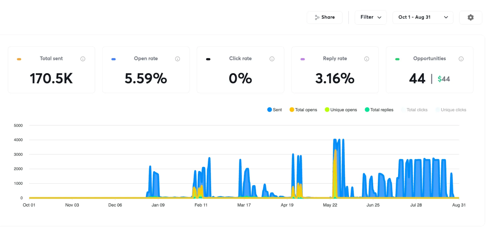Click the Total sent card title
Viewport: 493px width, 228px height.
coord(51,58)
